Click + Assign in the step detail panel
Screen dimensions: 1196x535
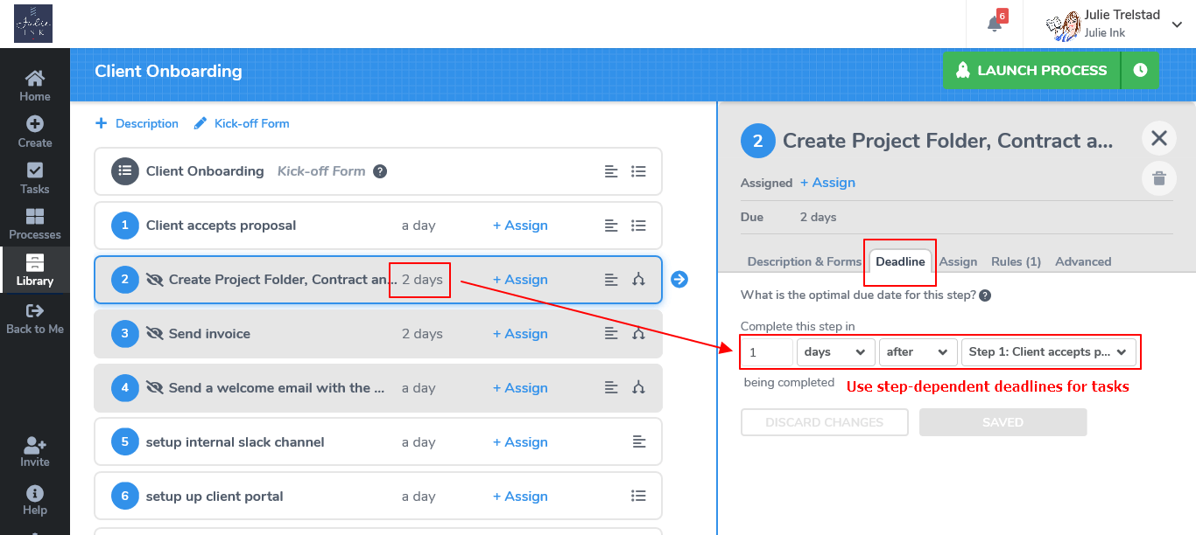(827, 183)
